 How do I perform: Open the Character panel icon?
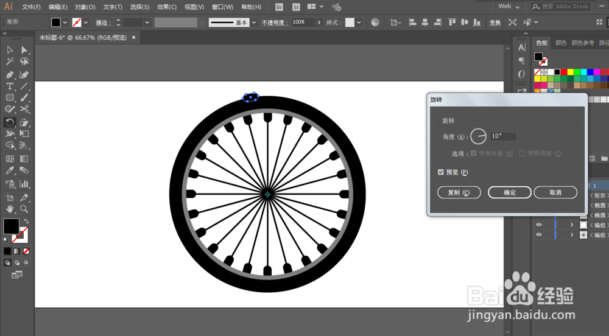[522, 47]
